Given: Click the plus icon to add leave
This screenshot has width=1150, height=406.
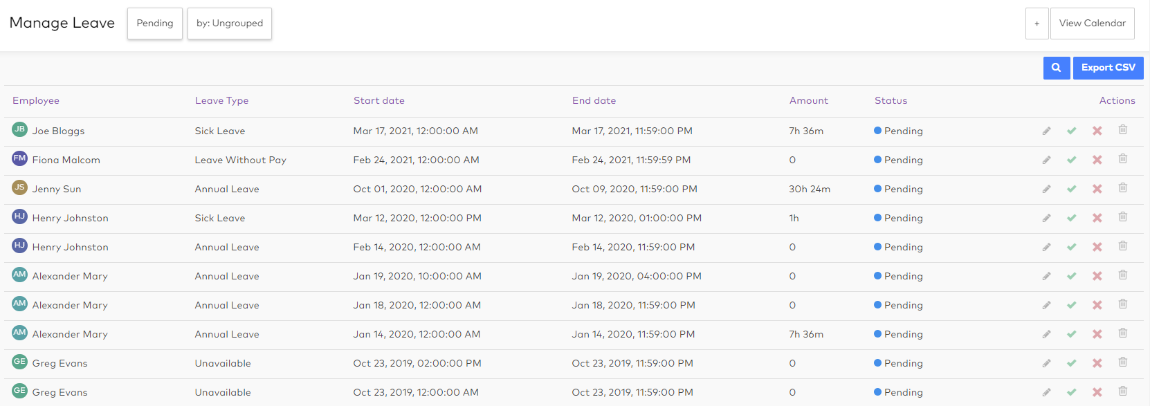Looking at the screenshot, I should [1037, 24].
